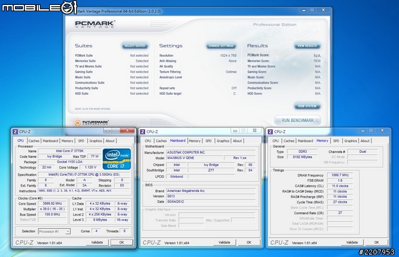Click CHANGE SETTINGS button in PCMark

point(221,46)
